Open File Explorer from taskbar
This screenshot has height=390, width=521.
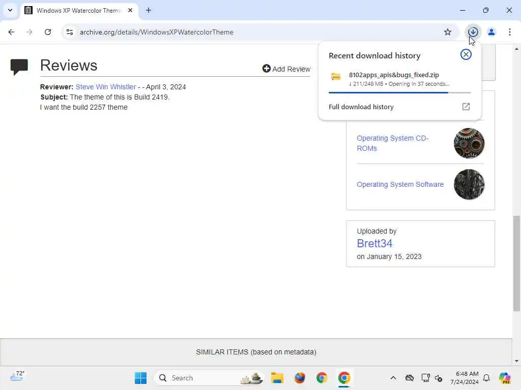click(x=277, y=378)
